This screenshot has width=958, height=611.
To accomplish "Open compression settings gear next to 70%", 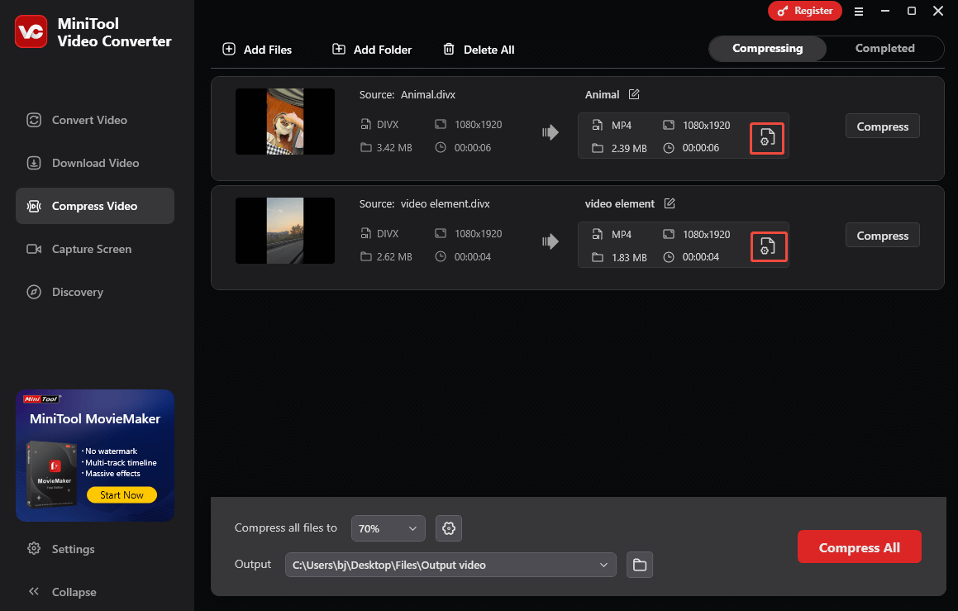I will (449, 528).
